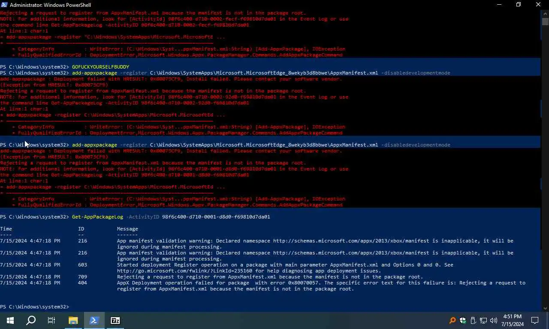
Task: Click the Message column header
Action: (127, 229)
